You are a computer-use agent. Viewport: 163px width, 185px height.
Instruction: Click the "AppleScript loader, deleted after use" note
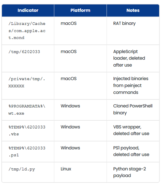[129, 58]
